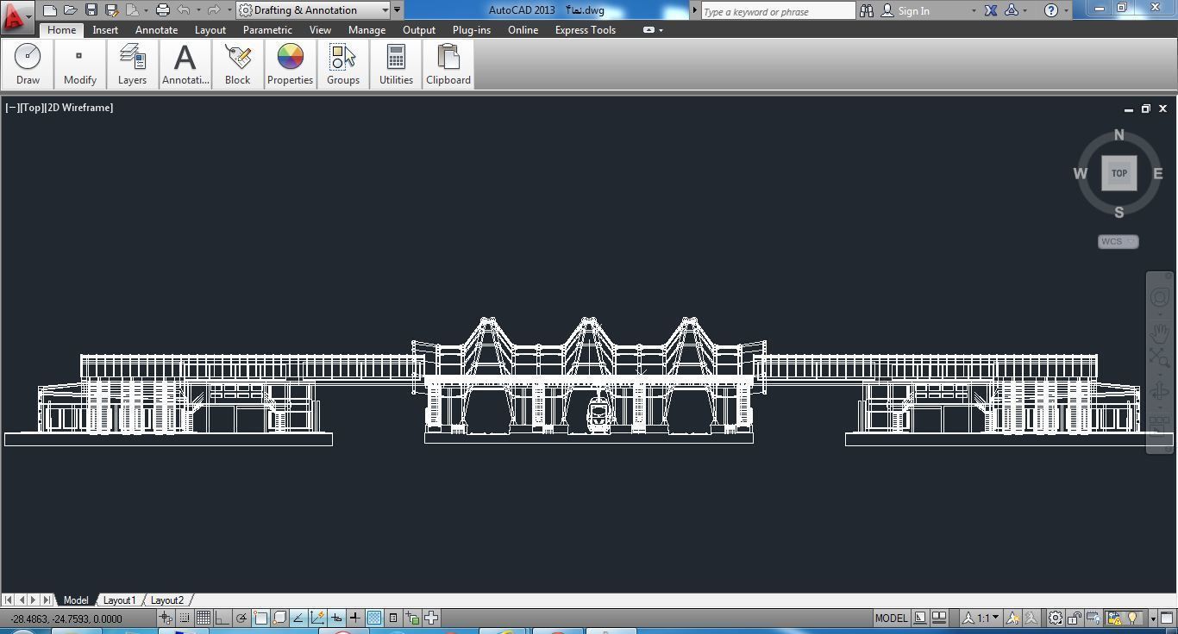Image resolution: width=1178 pixels, height=634 pixels.
Task: Click the keyword search input field
Action: tap(778, 11)
